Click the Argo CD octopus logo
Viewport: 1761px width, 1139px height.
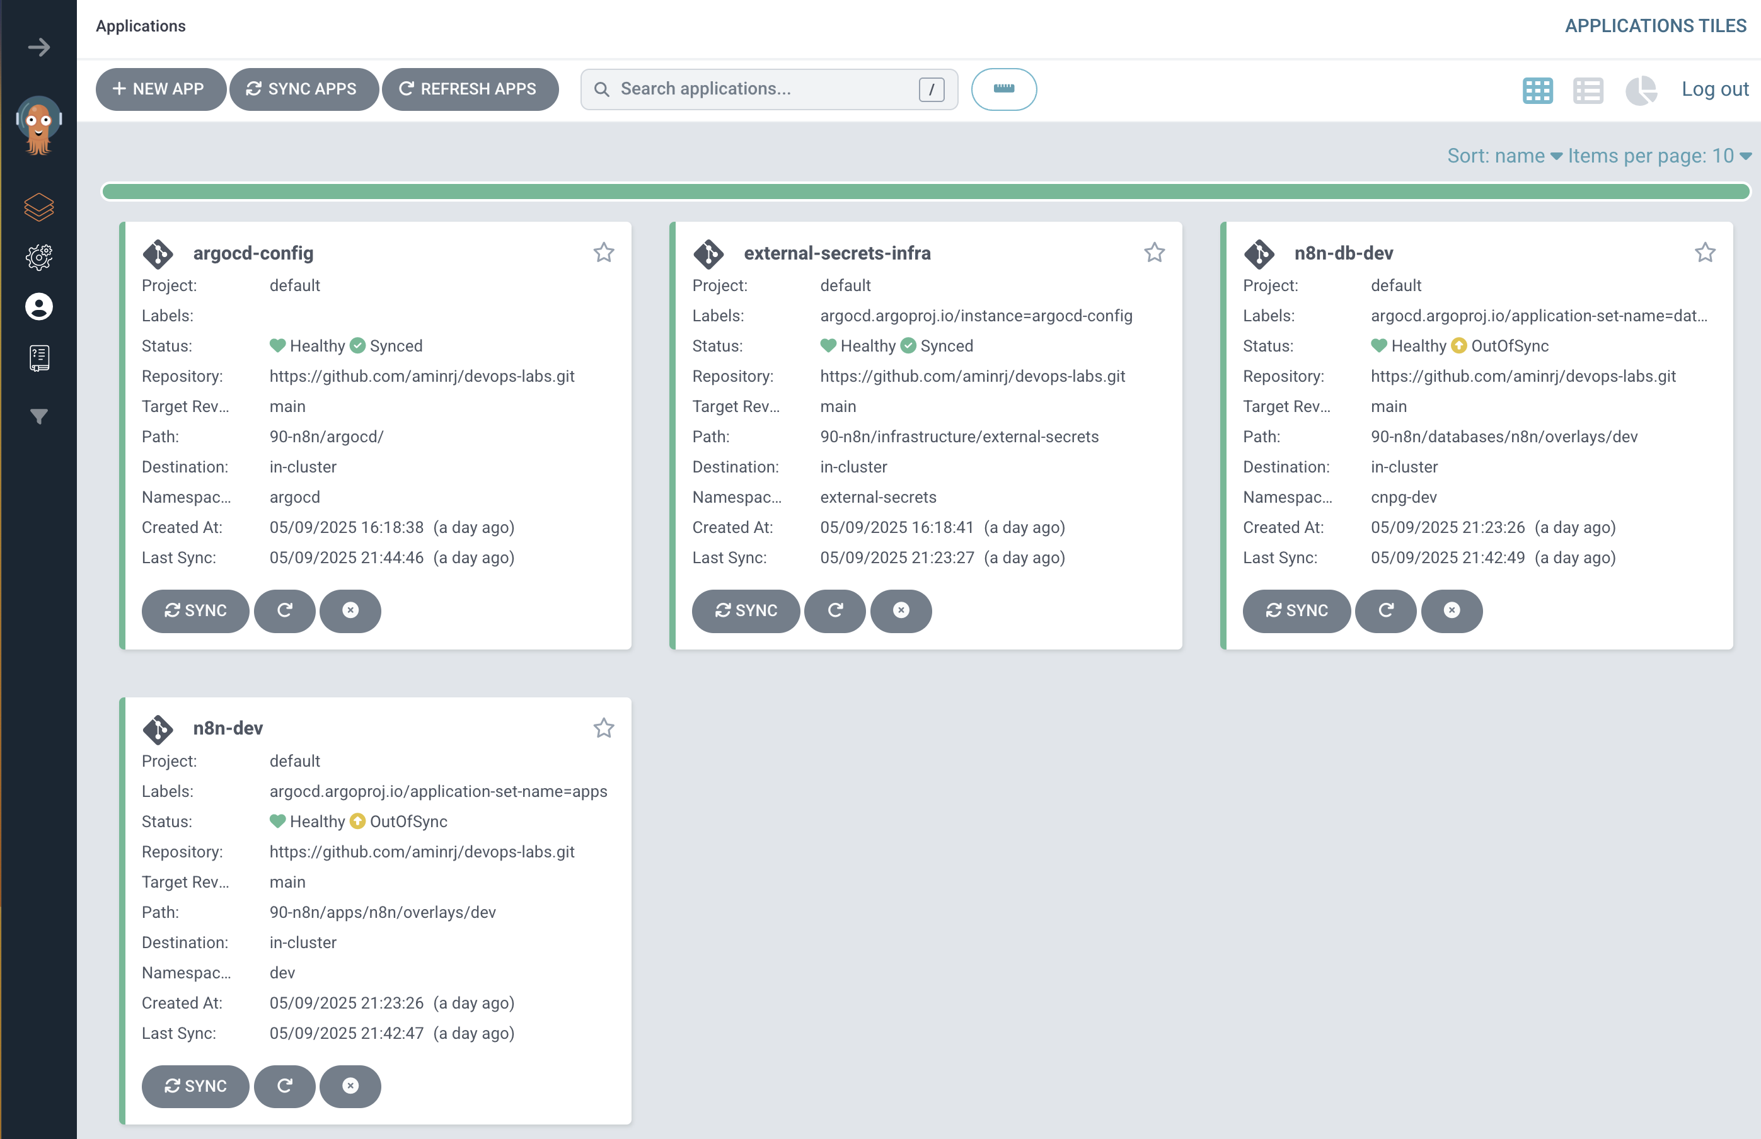tap(38, 125)
